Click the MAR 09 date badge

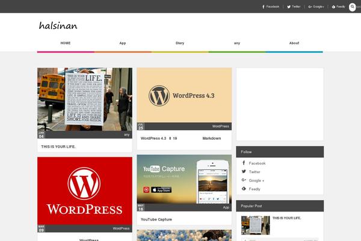41,228
